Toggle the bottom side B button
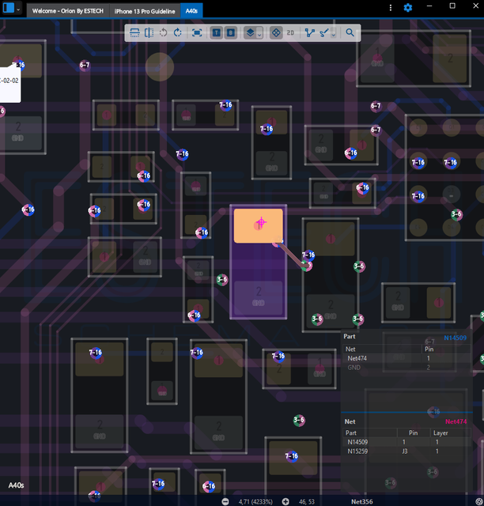The image size is (484, 506). point(231,32)
